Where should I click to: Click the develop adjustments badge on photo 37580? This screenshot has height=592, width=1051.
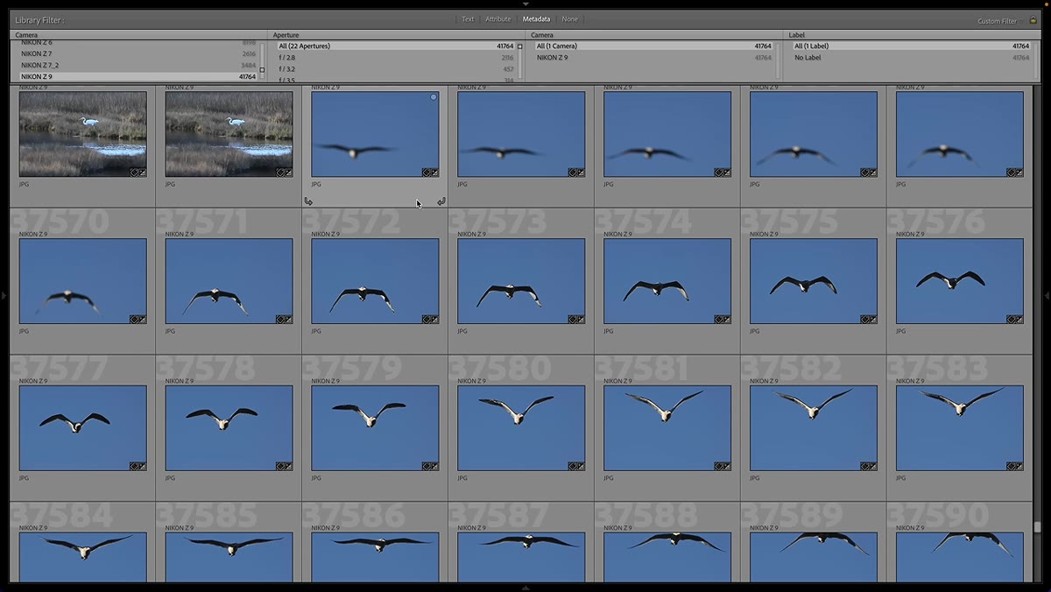pyautogui.click(x=581, y=467)
